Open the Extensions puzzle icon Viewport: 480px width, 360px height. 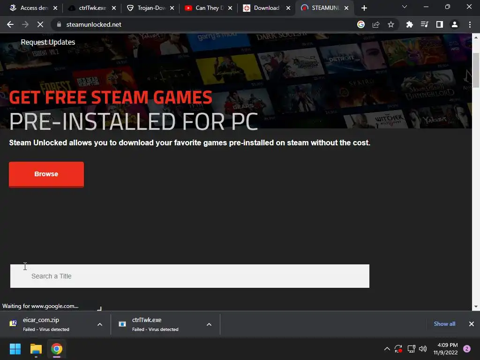410,24
